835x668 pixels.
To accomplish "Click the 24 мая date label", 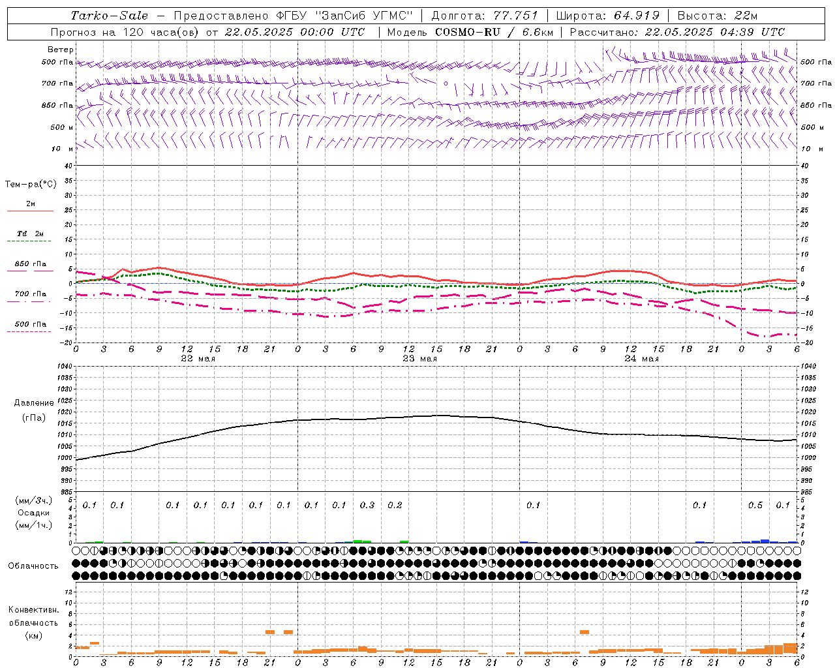I will (x=641, y=359).
